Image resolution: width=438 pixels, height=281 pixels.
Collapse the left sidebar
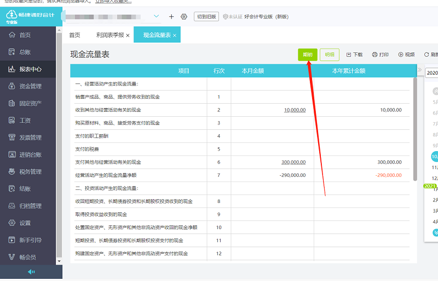click(31, 272)
